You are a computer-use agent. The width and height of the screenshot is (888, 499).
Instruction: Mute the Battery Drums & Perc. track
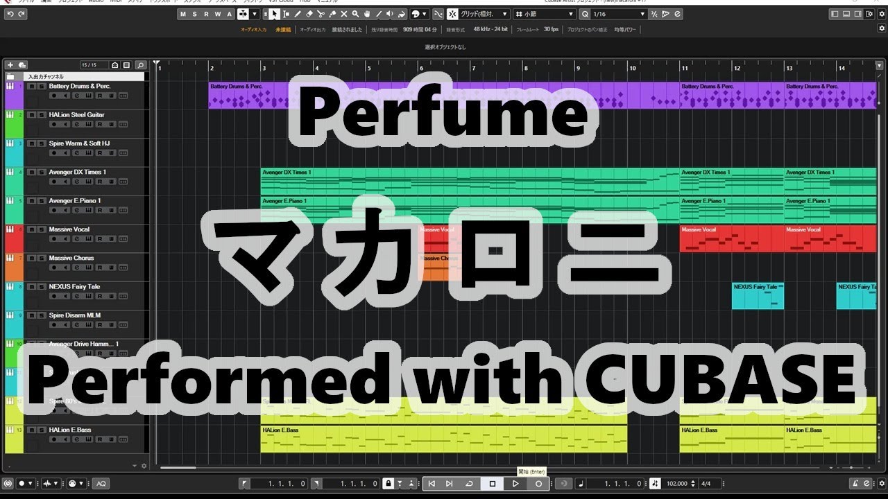point(31,87)
